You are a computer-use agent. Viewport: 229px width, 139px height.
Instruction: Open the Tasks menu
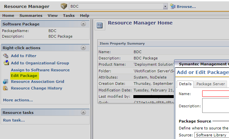click(69, 16)
